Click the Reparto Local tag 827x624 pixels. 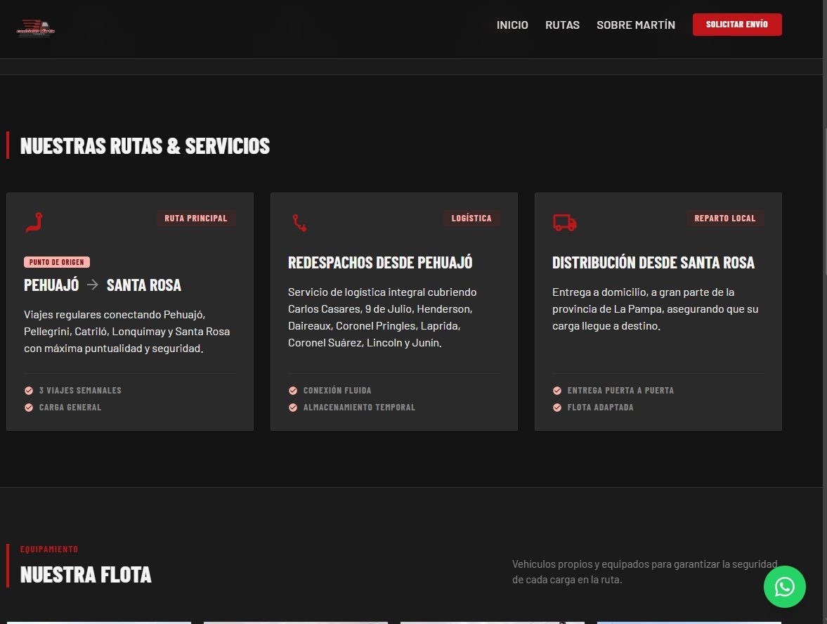tap(724, 218)
